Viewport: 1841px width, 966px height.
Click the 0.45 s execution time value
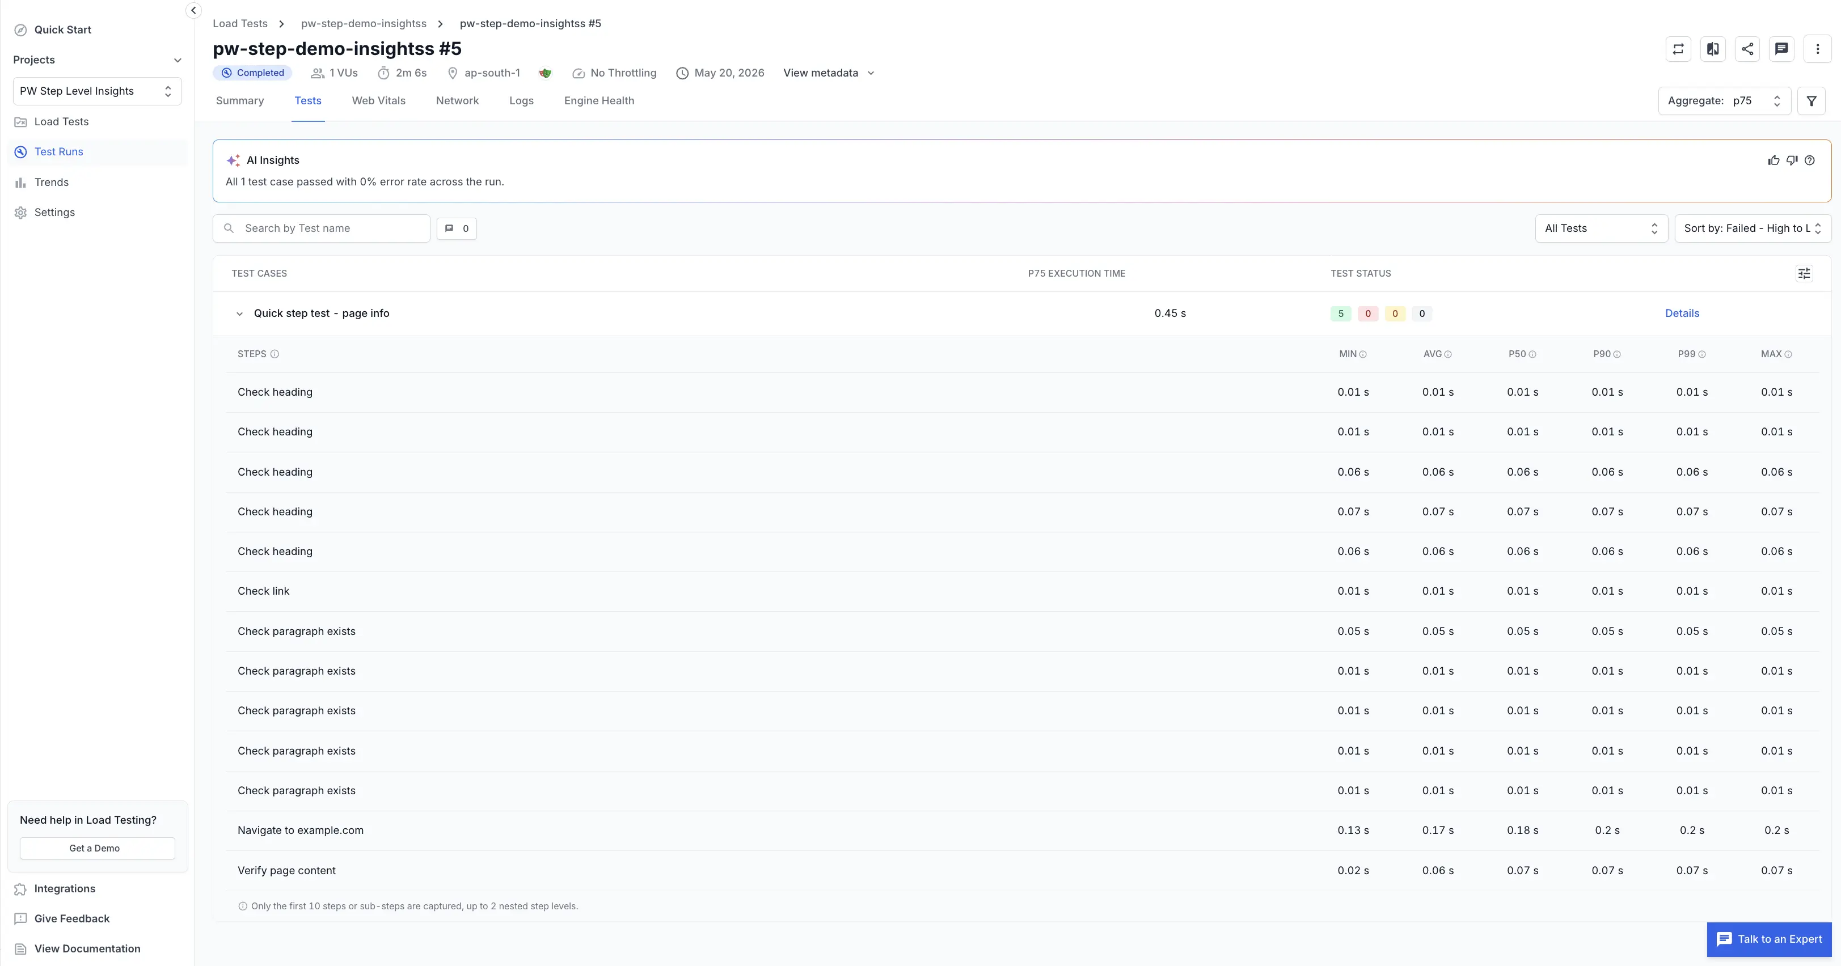click(x=1170, y=313)
